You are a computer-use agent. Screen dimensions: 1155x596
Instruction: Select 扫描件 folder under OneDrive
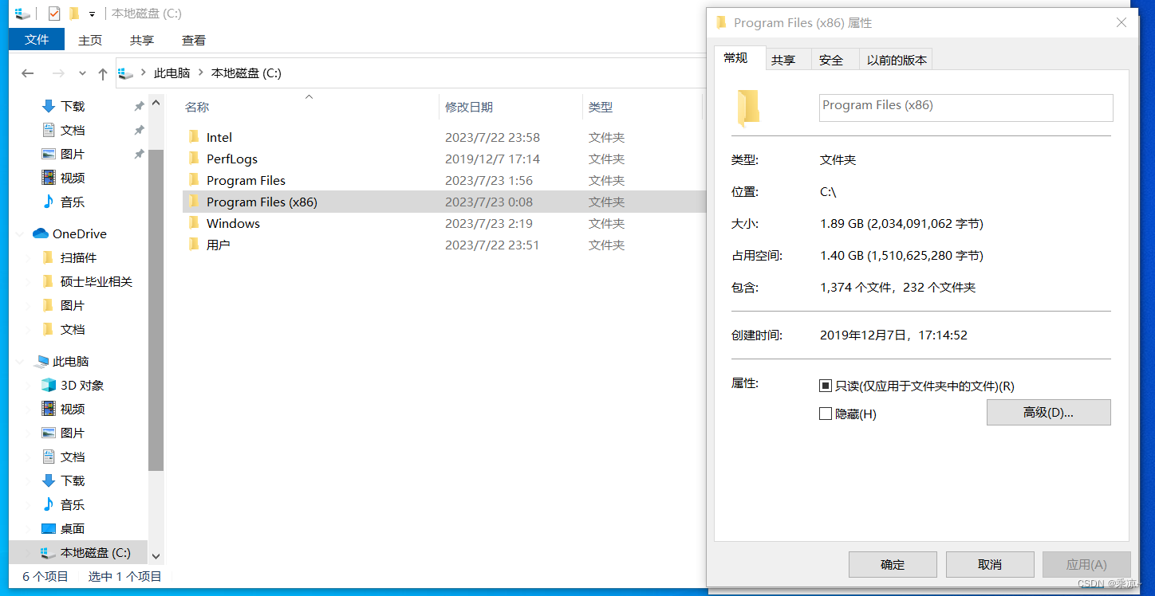click(78, 257)
